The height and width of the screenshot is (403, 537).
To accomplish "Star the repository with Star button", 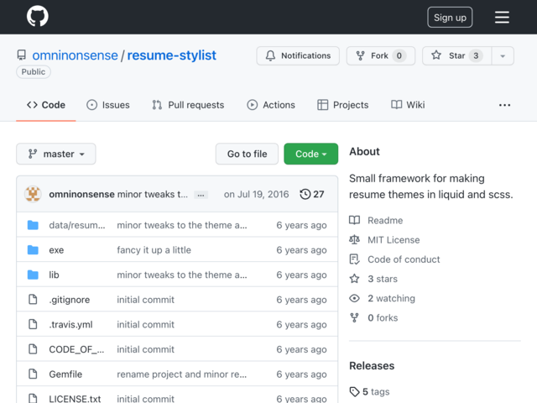I will (456, 56).
